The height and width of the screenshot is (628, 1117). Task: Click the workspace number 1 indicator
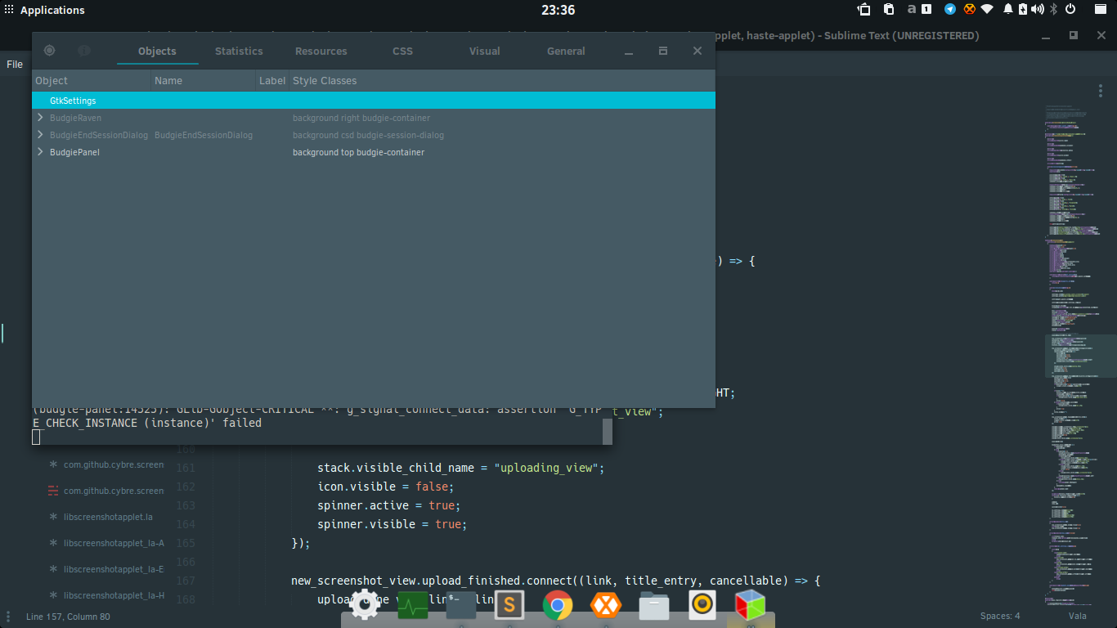[926, 10]
